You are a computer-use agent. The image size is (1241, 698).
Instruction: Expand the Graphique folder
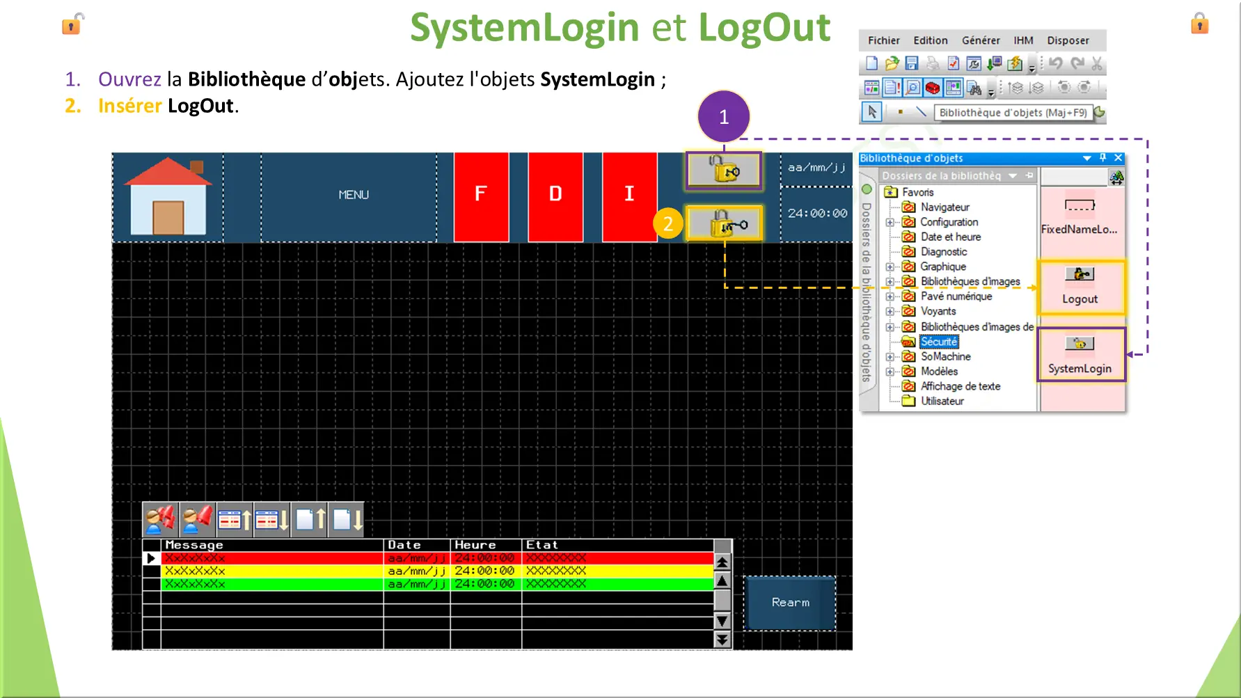point(890,267)
